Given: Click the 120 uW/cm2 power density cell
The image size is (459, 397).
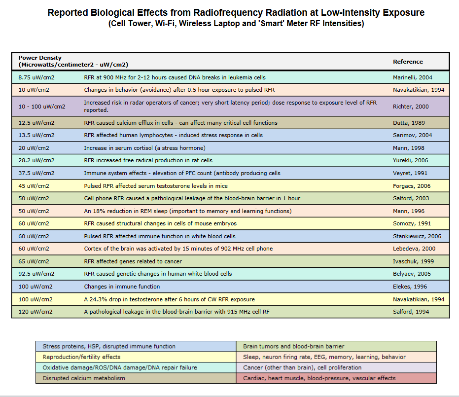Looking at the screenshot, I should 35,312.
